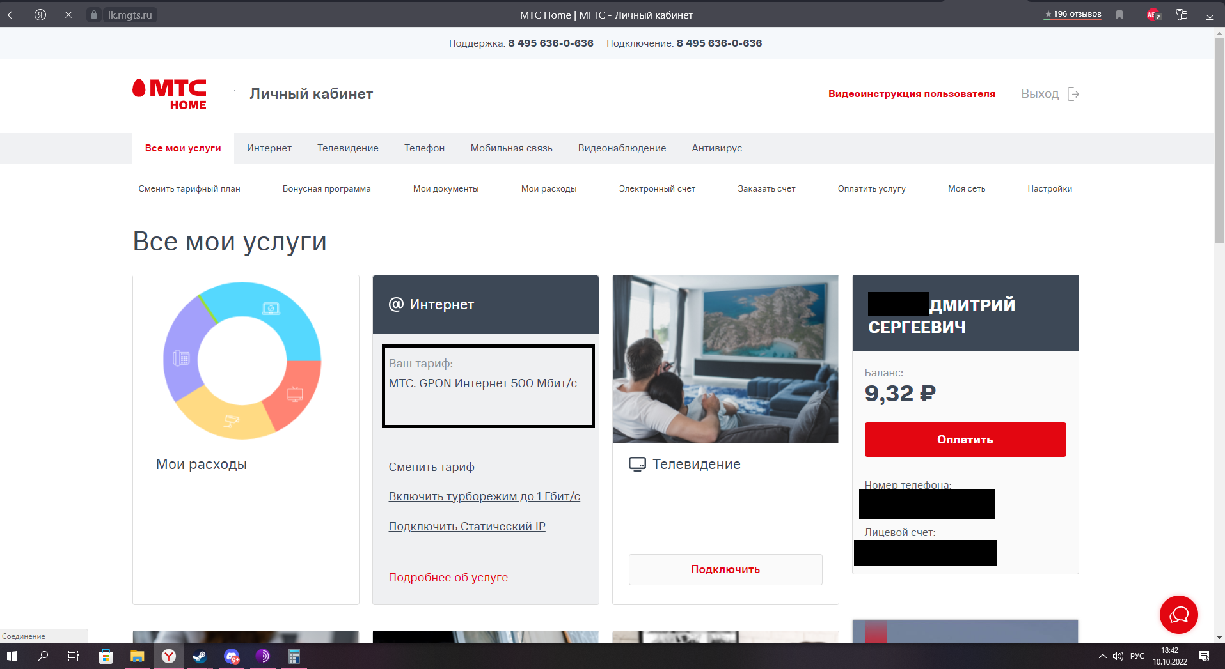Switch to Yandex Browser on the taskbar
1225x669 pixels.
pos(169,656)
